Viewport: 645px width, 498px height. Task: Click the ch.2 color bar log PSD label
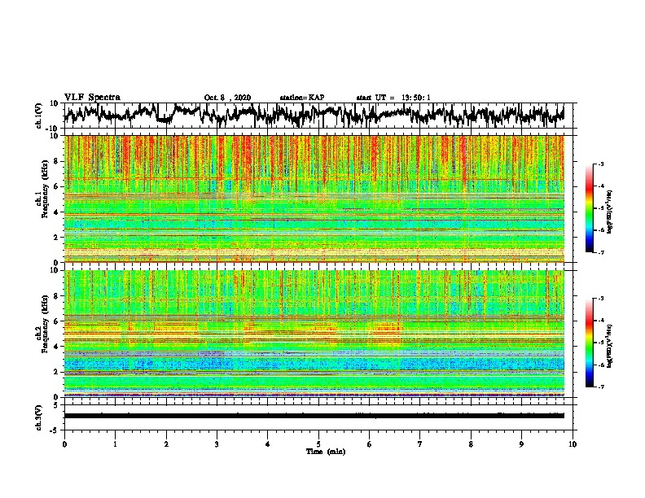(x=609, y=346)
